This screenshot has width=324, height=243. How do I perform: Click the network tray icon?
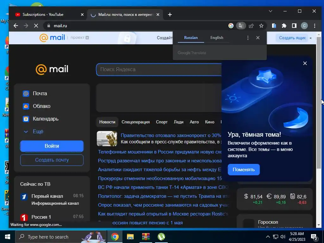click(276, 237)
